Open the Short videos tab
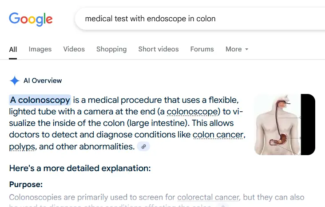Viewport: 325px width, 207px height. (x=158, y=49)
